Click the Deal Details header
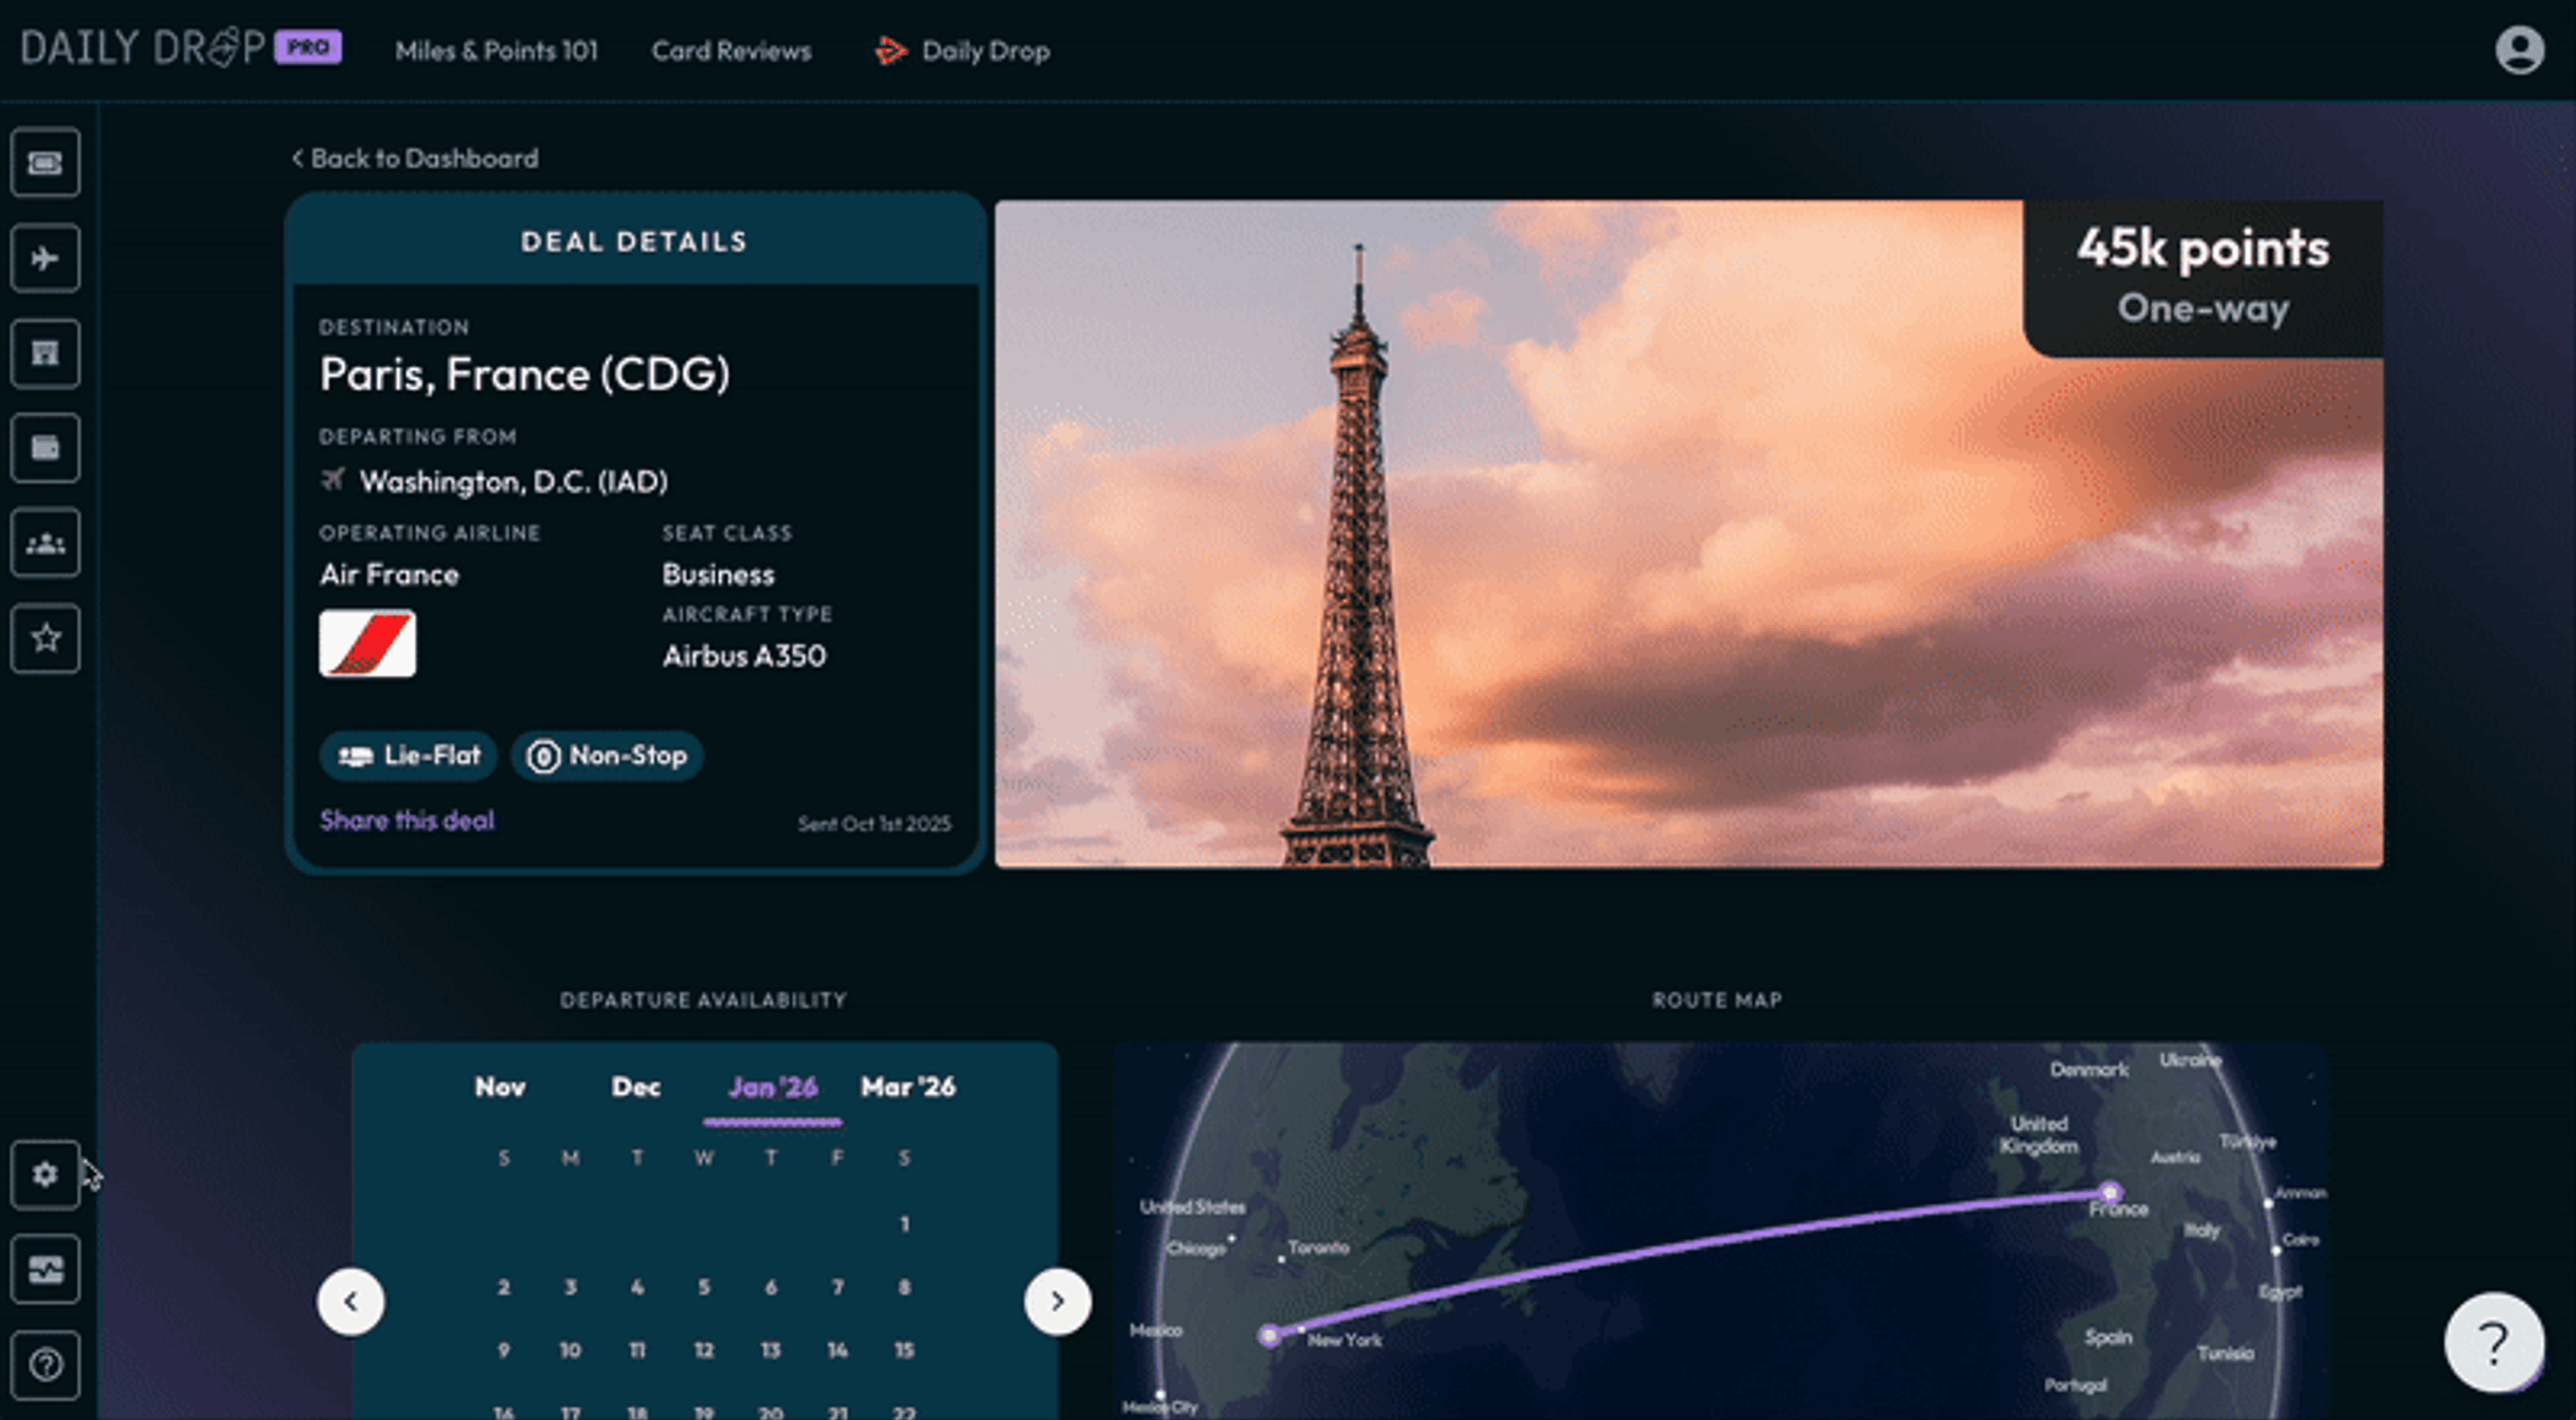The height and width of the screenshot is (1420, 2576). click(x=634, y=241)
